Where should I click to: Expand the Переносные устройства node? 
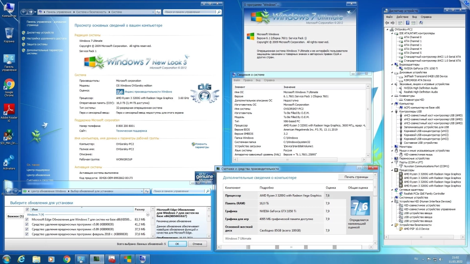(393, 158)
